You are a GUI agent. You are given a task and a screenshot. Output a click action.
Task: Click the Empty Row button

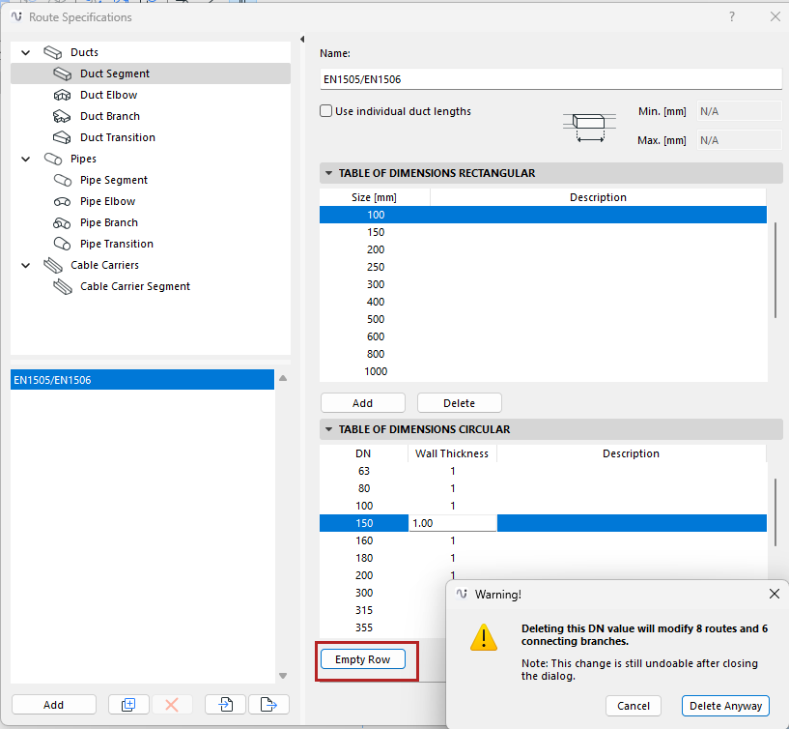click(x=363, y=659)
